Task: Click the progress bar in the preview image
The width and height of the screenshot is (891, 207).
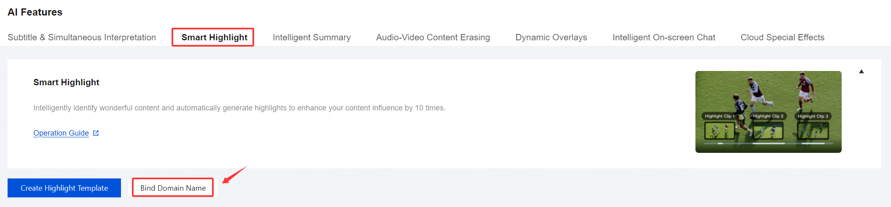Action: 768,144
